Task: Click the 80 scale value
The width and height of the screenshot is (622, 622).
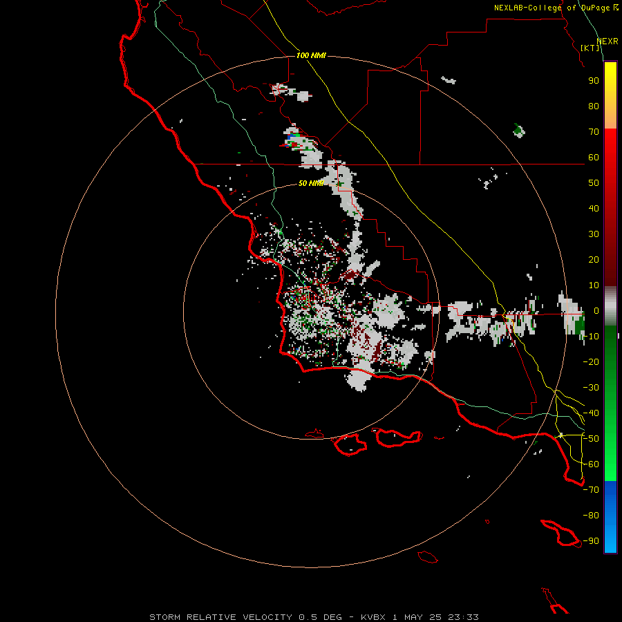Action: [594, 106]
